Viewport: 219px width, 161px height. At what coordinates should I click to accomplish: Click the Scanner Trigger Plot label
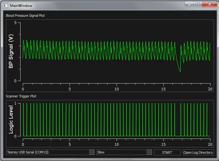tap(21, 96)
